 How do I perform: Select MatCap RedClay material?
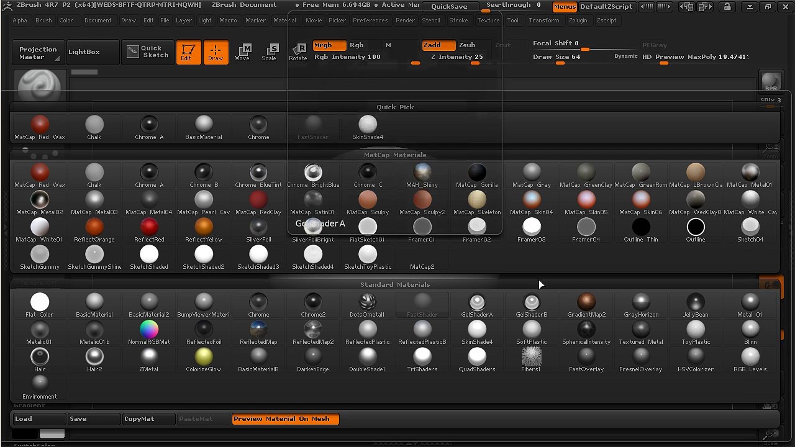pos(258,203)
